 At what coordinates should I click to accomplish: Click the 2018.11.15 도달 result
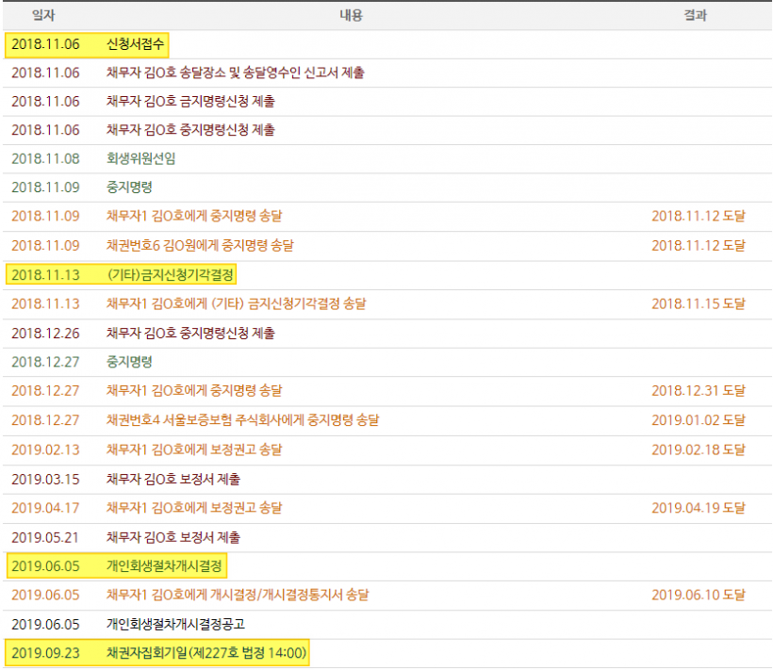click(x=699, y=303)
